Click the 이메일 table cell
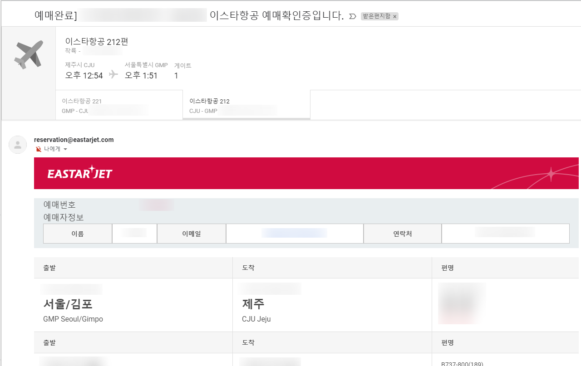 click(192, 234)
